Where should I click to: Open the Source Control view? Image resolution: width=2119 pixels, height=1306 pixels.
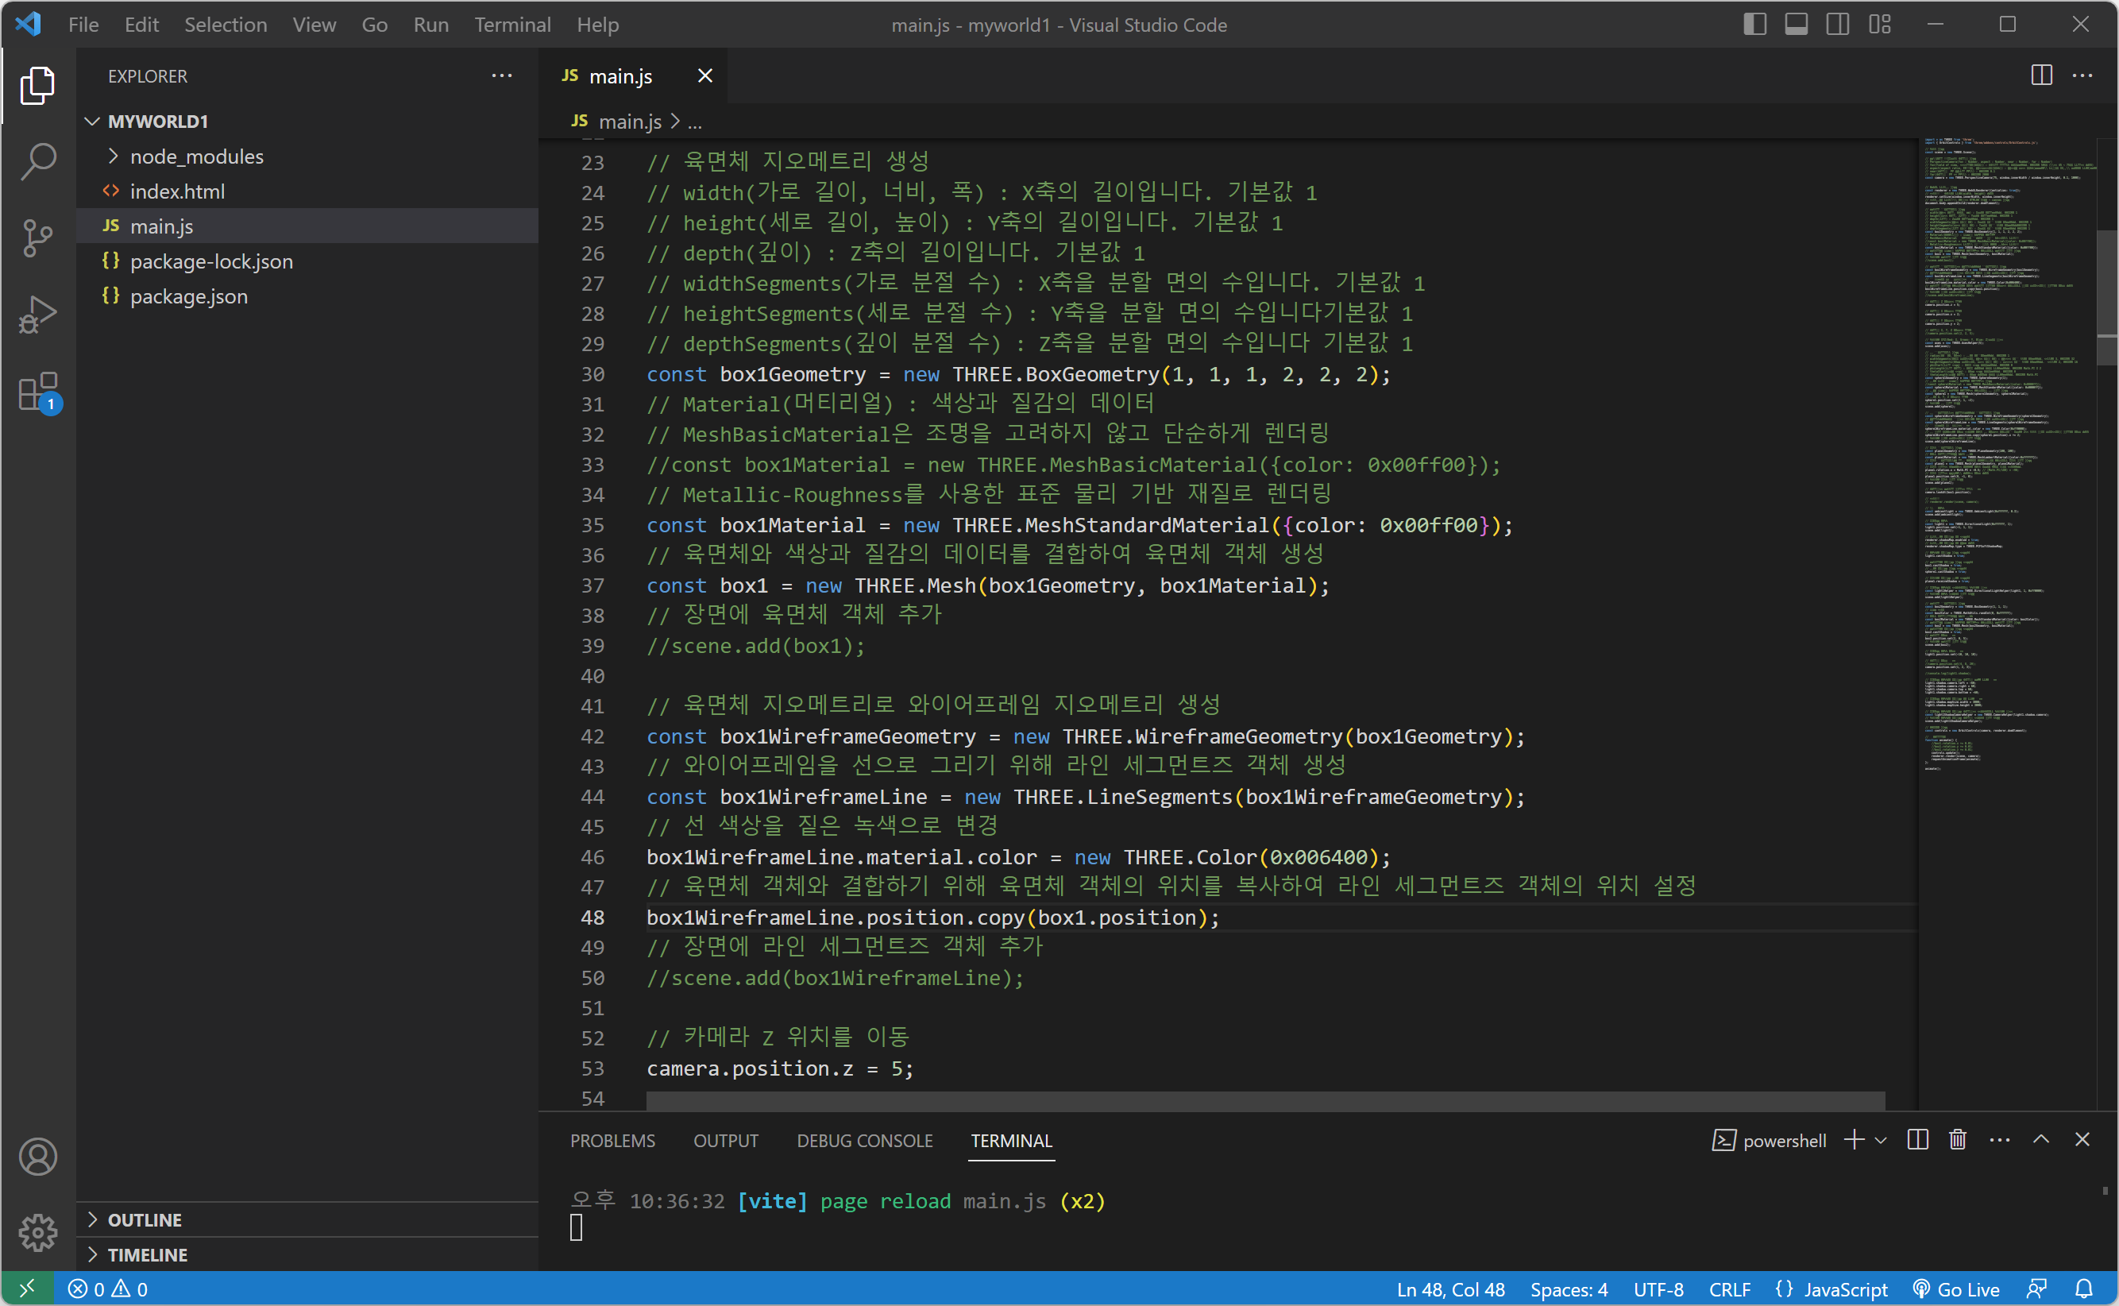coord(37,238)
